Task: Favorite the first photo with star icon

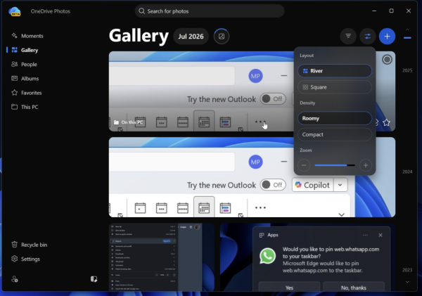Action: click(386, 123)
